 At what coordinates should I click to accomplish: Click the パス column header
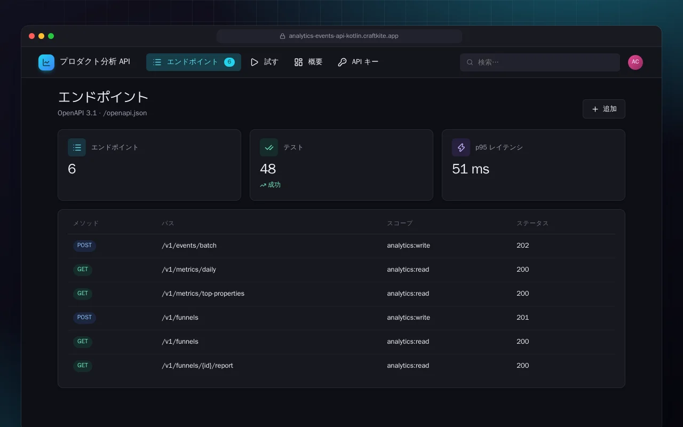click(168, 223)
